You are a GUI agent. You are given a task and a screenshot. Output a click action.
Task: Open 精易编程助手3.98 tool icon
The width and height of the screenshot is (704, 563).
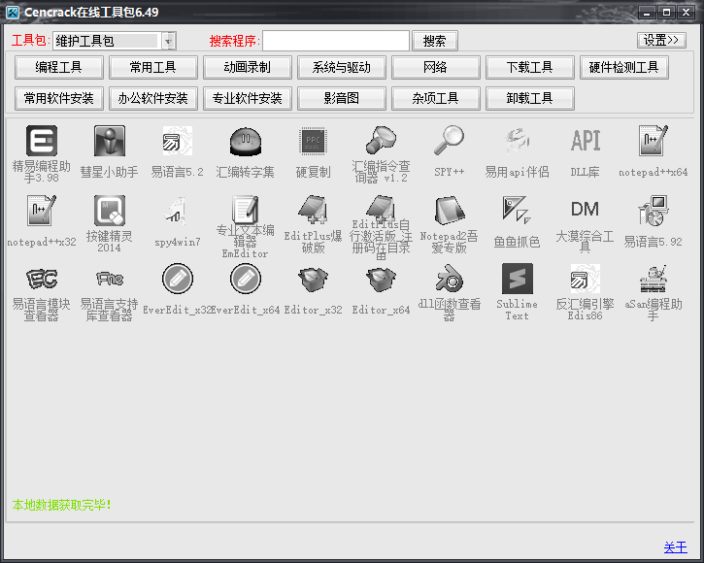(42, 142)
